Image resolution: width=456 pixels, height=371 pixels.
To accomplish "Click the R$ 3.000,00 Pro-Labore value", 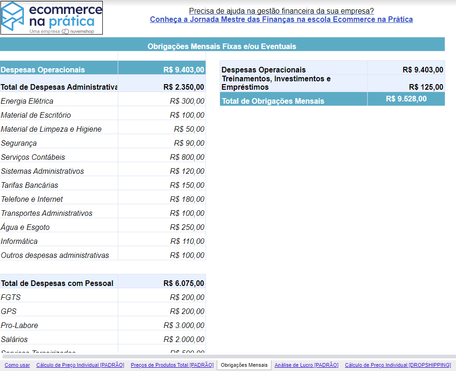I will (162, 323).
